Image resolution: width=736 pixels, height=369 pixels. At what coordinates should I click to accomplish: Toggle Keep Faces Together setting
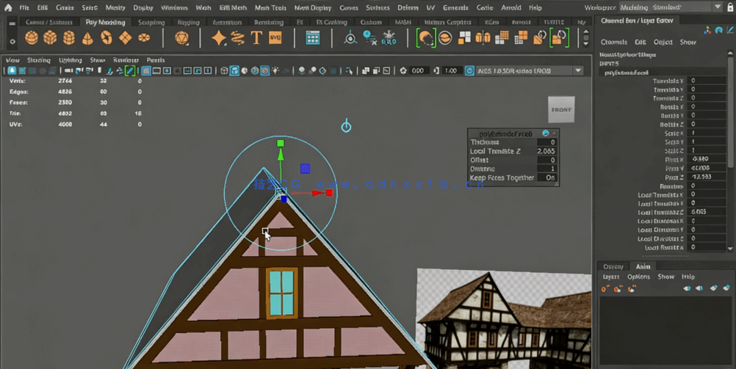point(550,178)
